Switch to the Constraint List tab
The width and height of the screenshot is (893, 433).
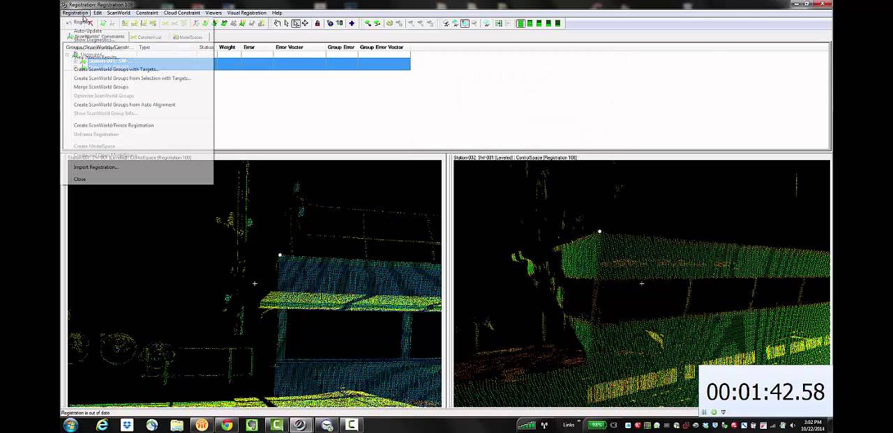[145, 37]
